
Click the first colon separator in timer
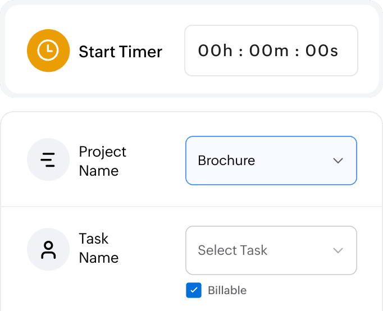coord(241,52)
